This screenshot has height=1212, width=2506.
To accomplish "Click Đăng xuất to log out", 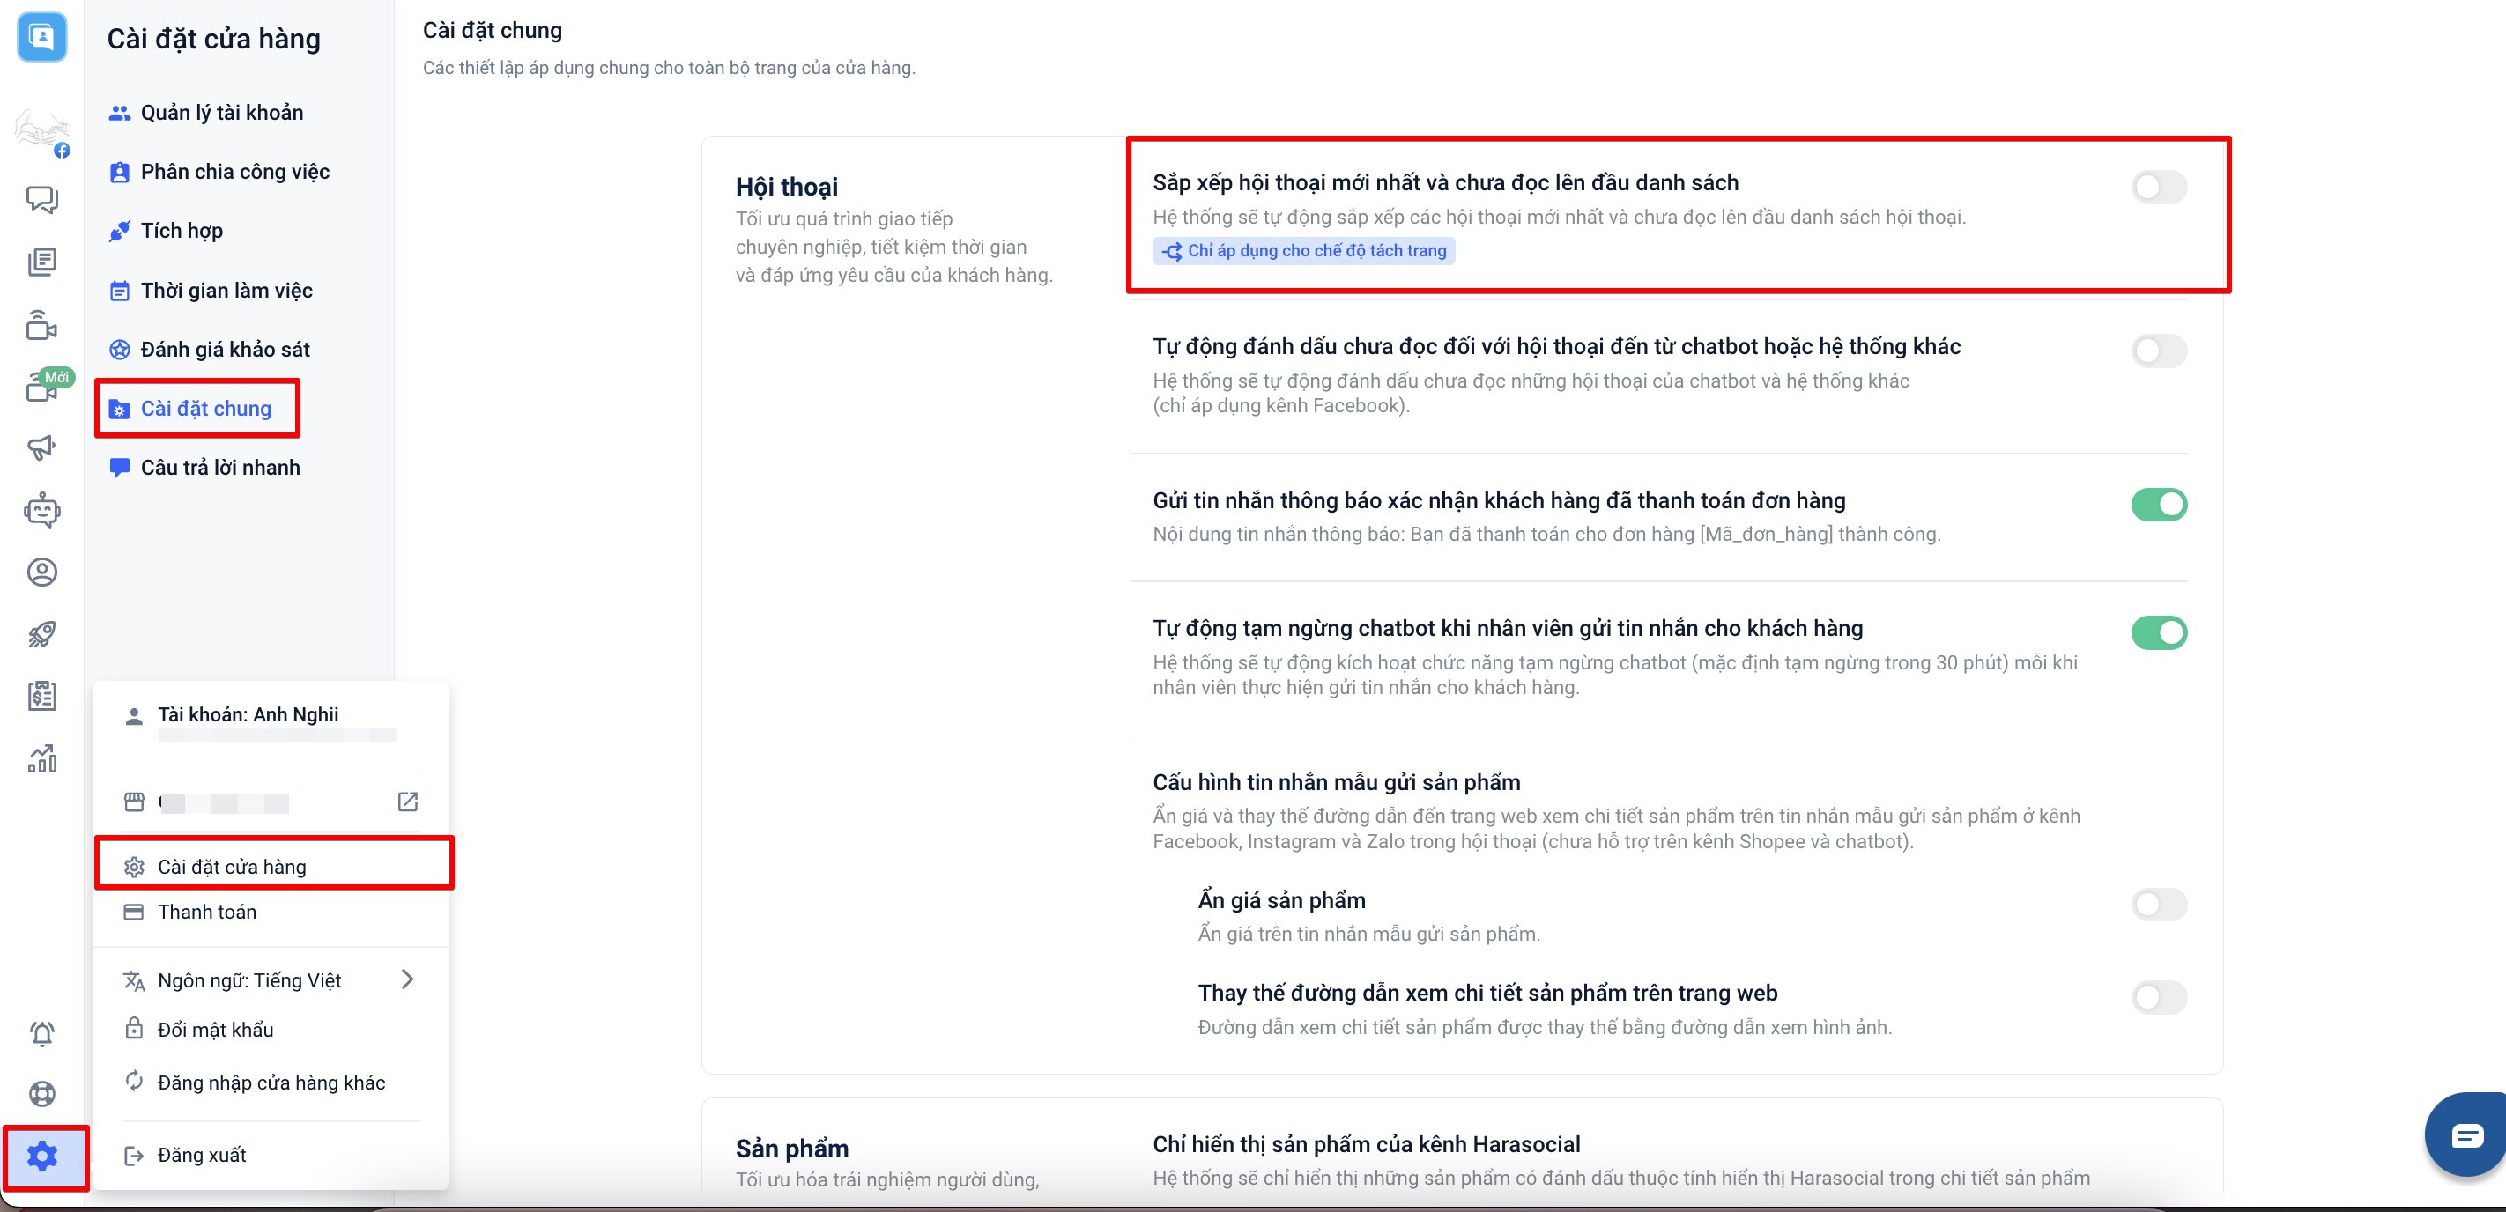I will click(202, 1155).
